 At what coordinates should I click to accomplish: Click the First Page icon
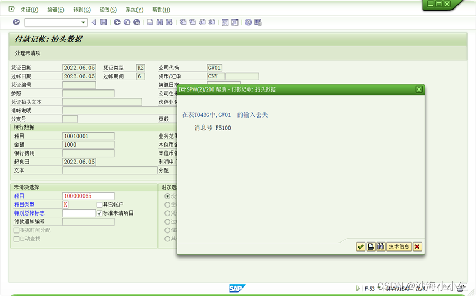pos(183,22)
